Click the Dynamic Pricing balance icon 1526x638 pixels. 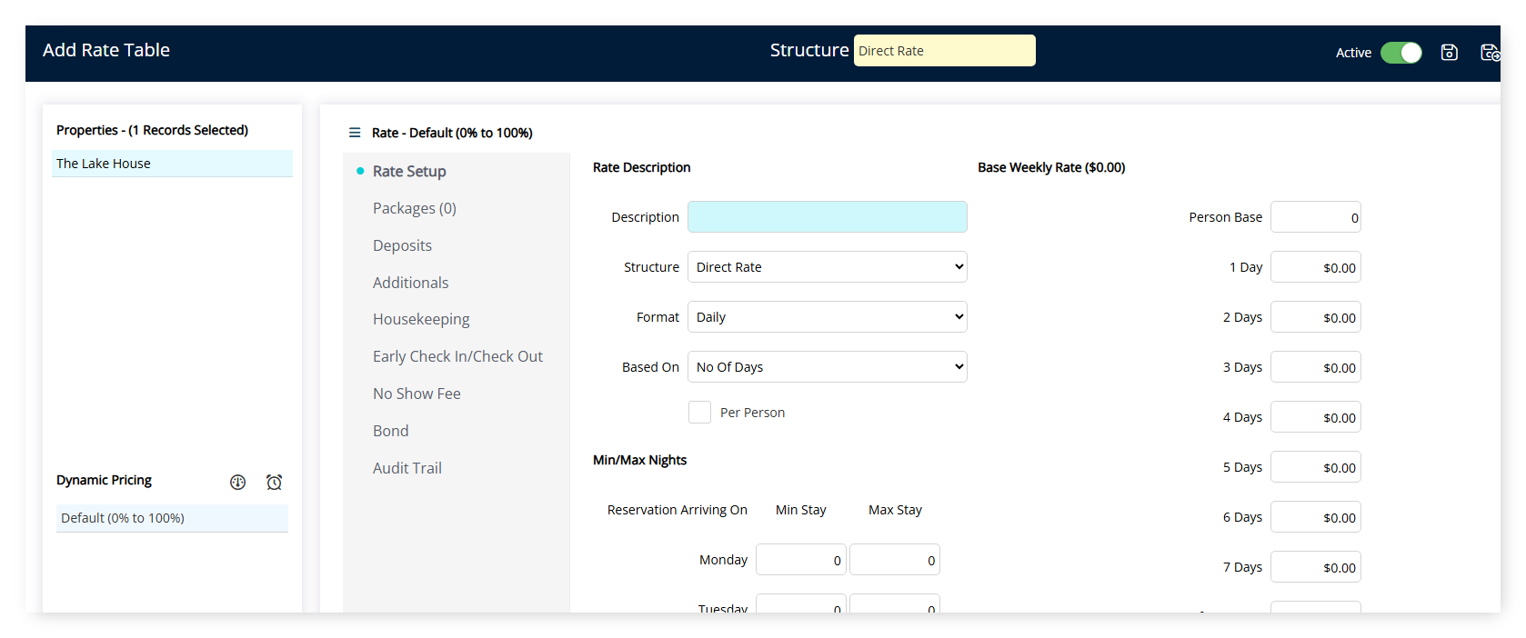point(238,482)
